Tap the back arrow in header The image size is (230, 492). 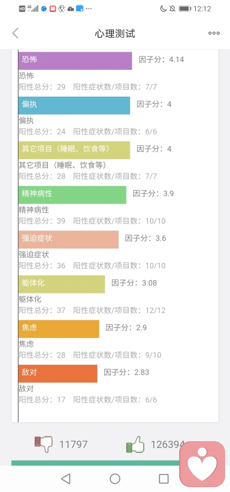[15, 33]
